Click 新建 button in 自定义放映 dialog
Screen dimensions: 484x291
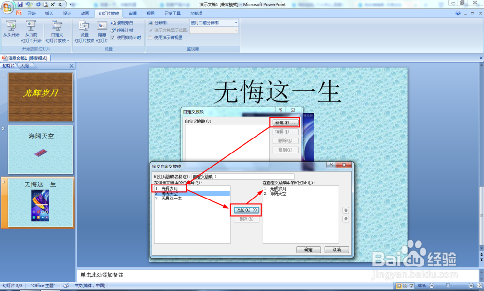click(285, 123)
